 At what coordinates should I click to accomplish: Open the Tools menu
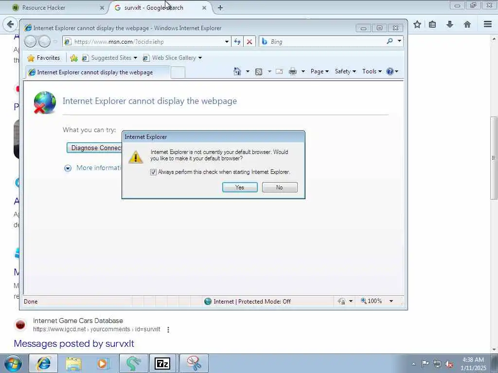372,71
